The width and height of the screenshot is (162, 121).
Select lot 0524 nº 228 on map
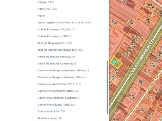pos(134,44)
